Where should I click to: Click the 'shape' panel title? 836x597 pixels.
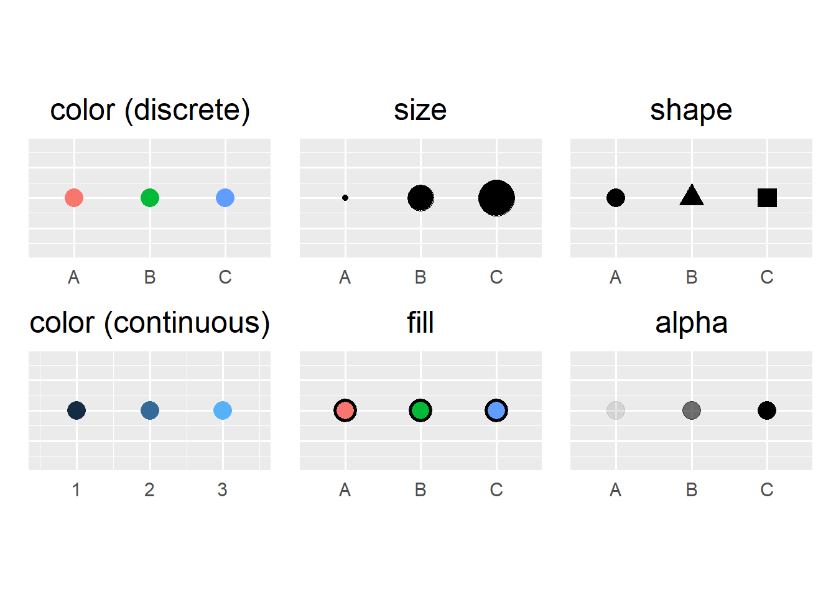pos(691,111)
